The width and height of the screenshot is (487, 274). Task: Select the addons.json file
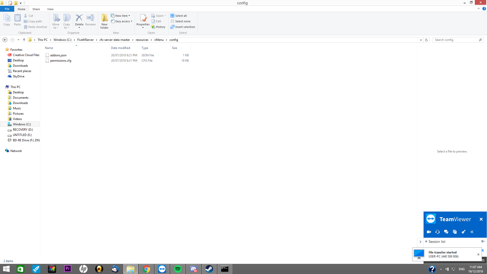pyautogui.click(x=58, y=55)
